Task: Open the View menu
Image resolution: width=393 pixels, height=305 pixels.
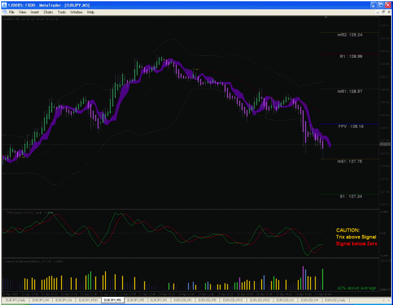Action: pyautogui.click(x=22, y=12)
